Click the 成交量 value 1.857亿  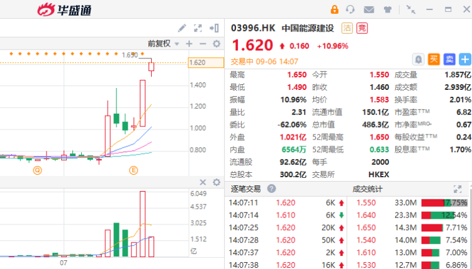458,75
